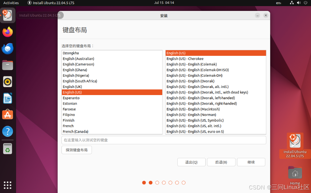Select French layout in left list

(x=112, y=126)
